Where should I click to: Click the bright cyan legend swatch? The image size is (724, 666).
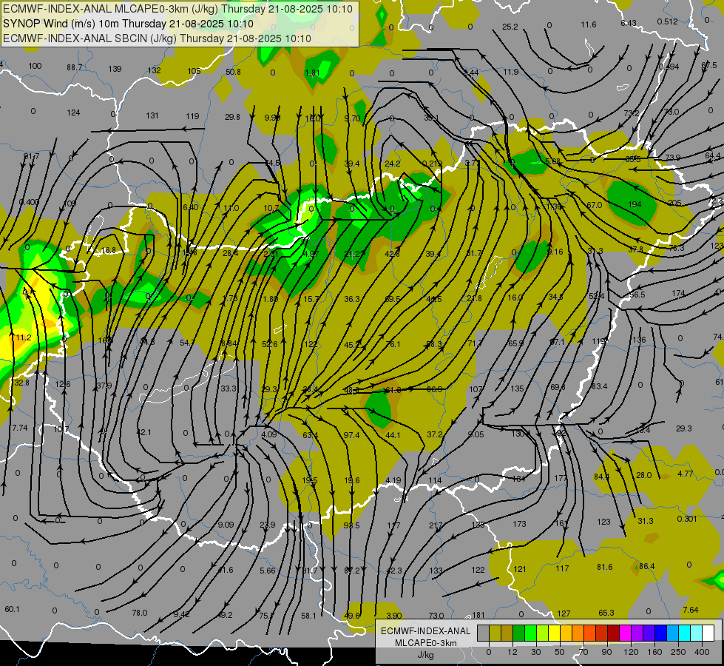coord(684,633)
